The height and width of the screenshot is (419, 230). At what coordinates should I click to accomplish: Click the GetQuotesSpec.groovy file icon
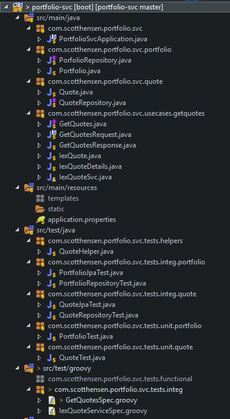click(51, 400)
